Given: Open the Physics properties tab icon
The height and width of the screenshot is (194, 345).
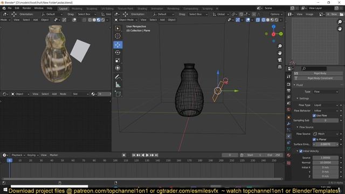Looking at the screenshot, I should coord(289,136).
